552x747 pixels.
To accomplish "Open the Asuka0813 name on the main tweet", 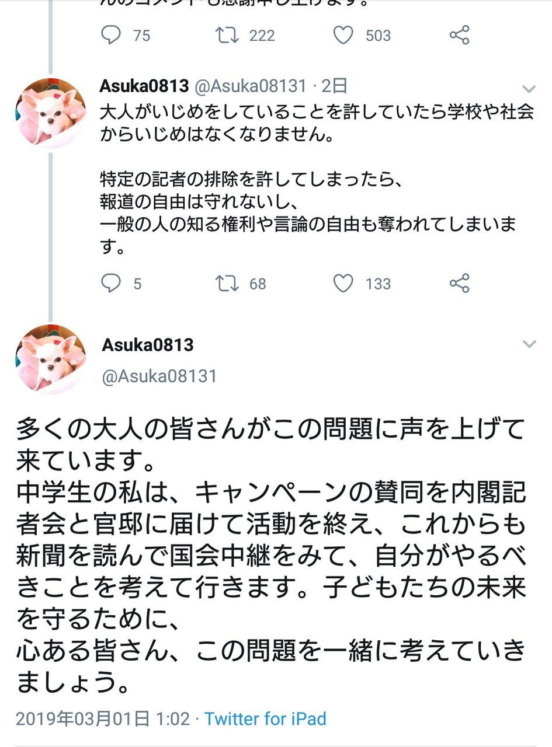I will click(x=148, y=345).
